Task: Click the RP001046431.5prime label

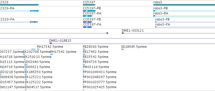Action: point(100,72)
